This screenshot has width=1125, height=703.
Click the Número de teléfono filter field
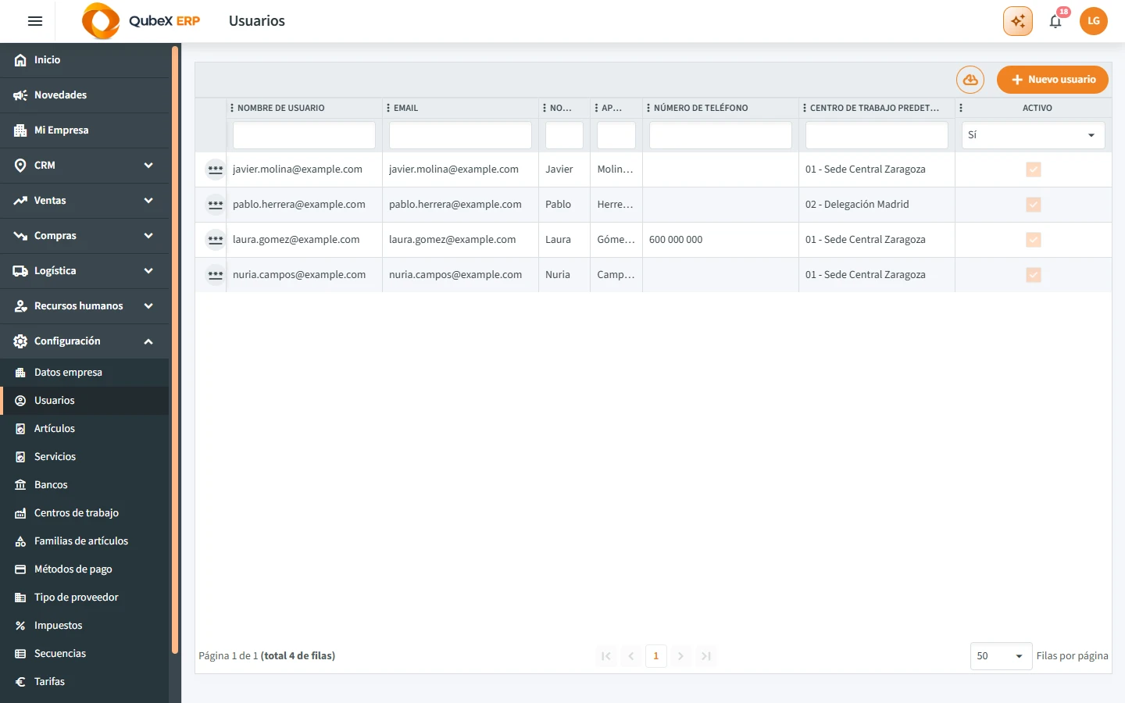(720, 135)
